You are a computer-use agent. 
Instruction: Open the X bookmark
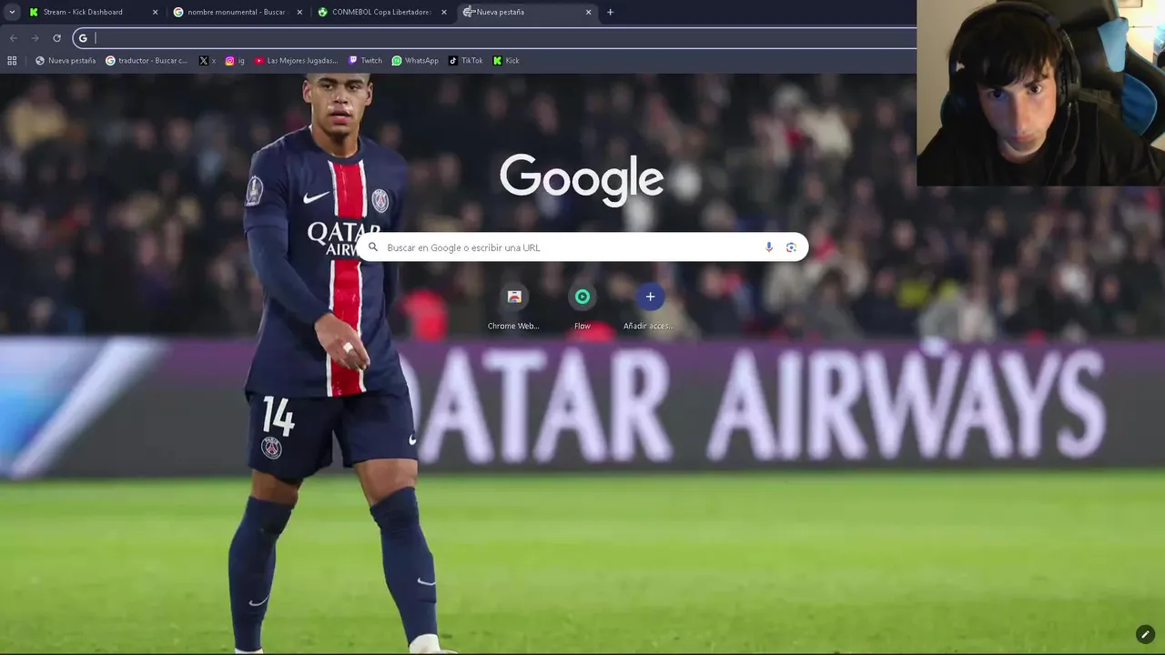point(207,60)
